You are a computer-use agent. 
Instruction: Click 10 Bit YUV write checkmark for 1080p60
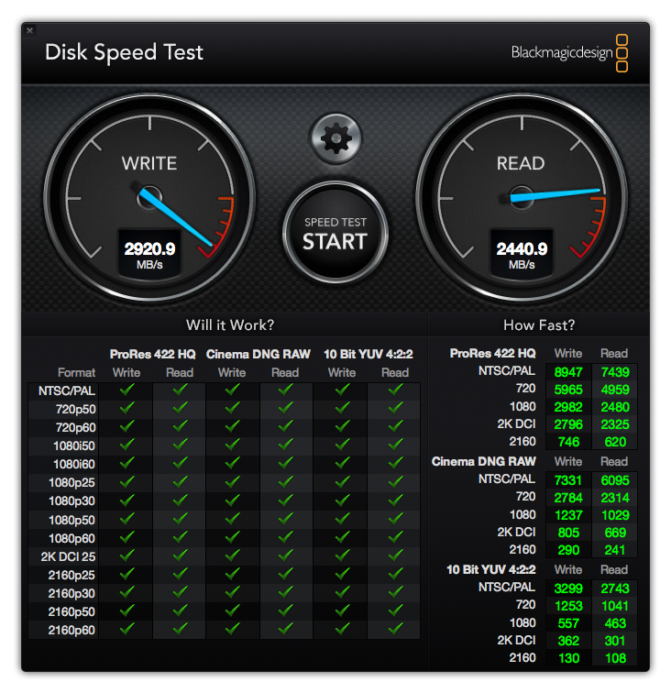(x=343, y=537)
